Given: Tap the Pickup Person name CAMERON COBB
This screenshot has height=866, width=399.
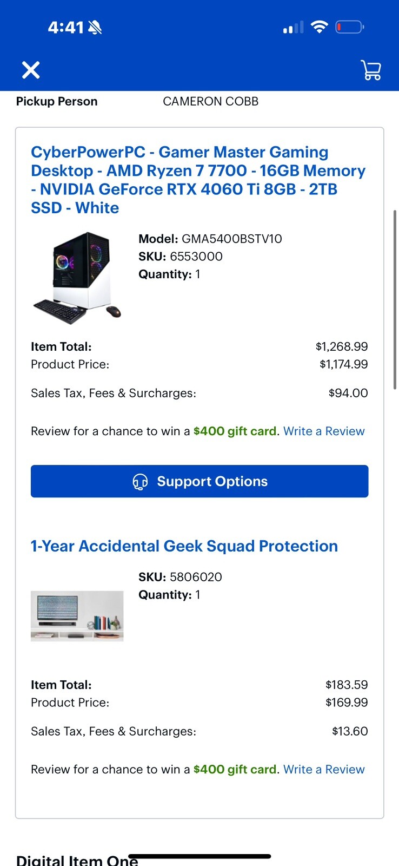Looking at the screenshot, I should click(210, 101).
